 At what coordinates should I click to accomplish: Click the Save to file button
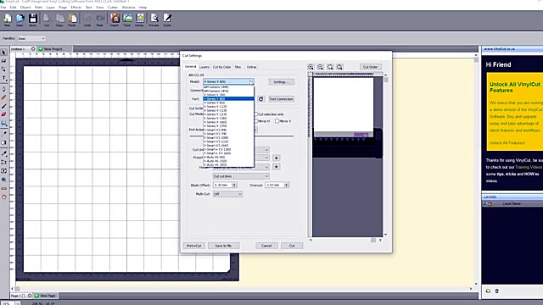[x=223, y=246]
